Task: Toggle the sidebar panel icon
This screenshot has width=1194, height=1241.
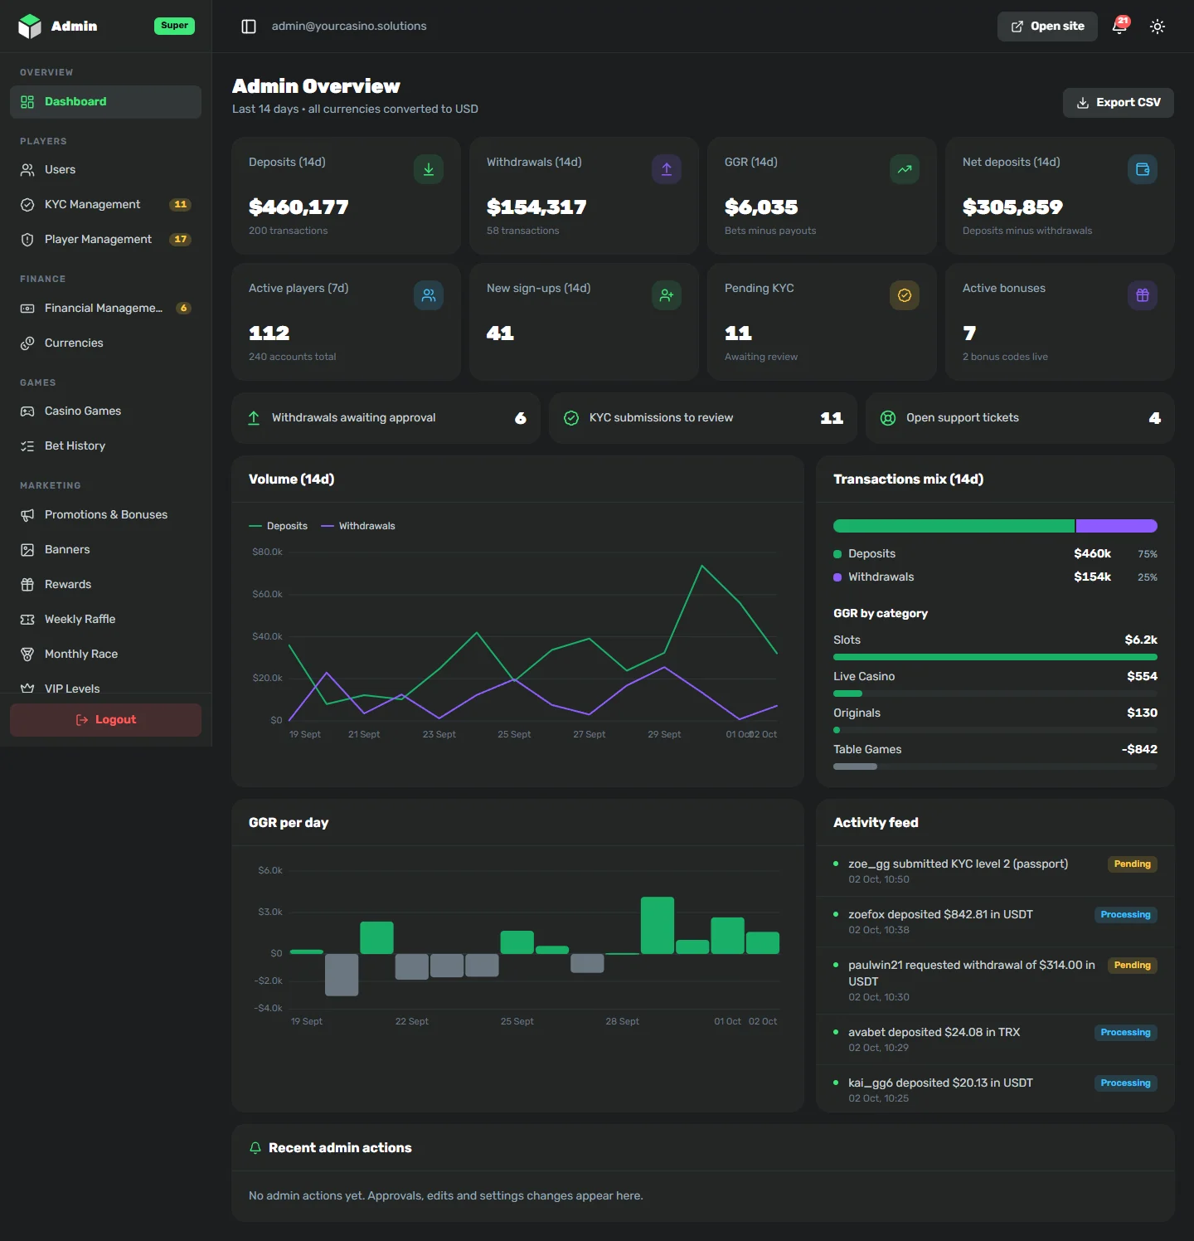Action: point(249,27)
